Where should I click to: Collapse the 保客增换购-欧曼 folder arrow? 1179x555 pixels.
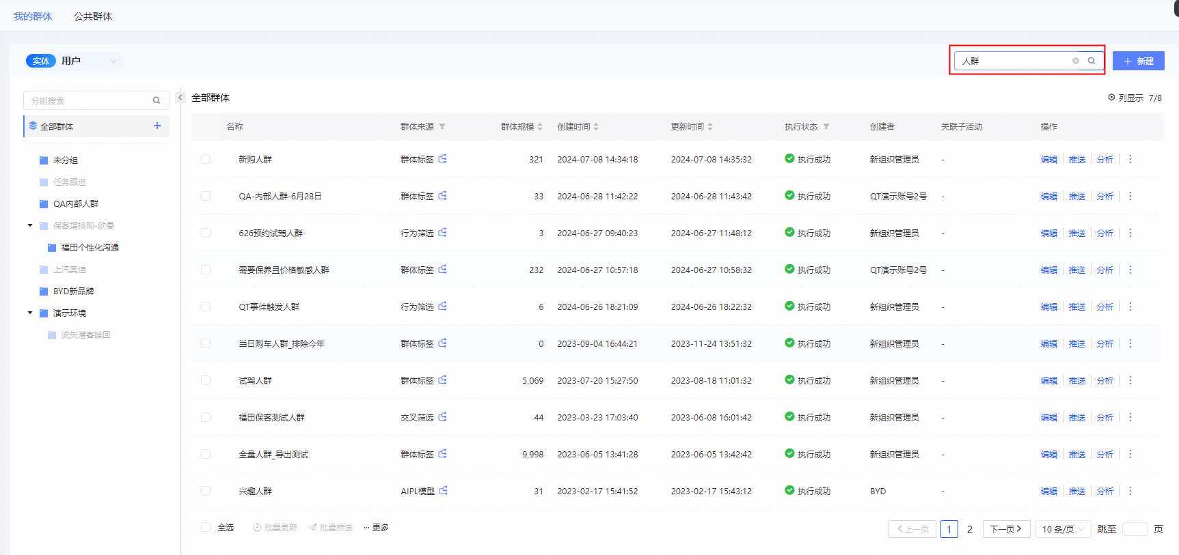pyautogui.click(x=30, y=225)
